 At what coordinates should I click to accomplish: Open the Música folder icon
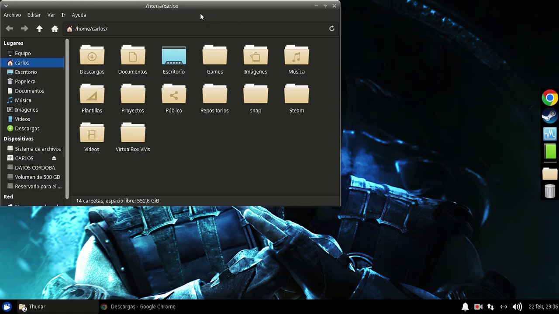(297, 56)
